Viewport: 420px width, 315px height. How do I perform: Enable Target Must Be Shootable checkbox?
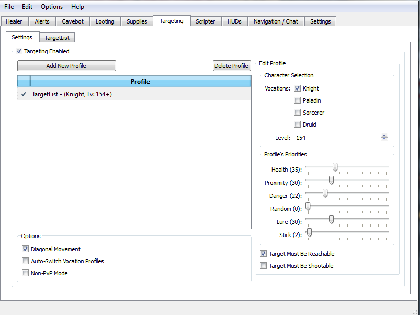tap(263, 266)
